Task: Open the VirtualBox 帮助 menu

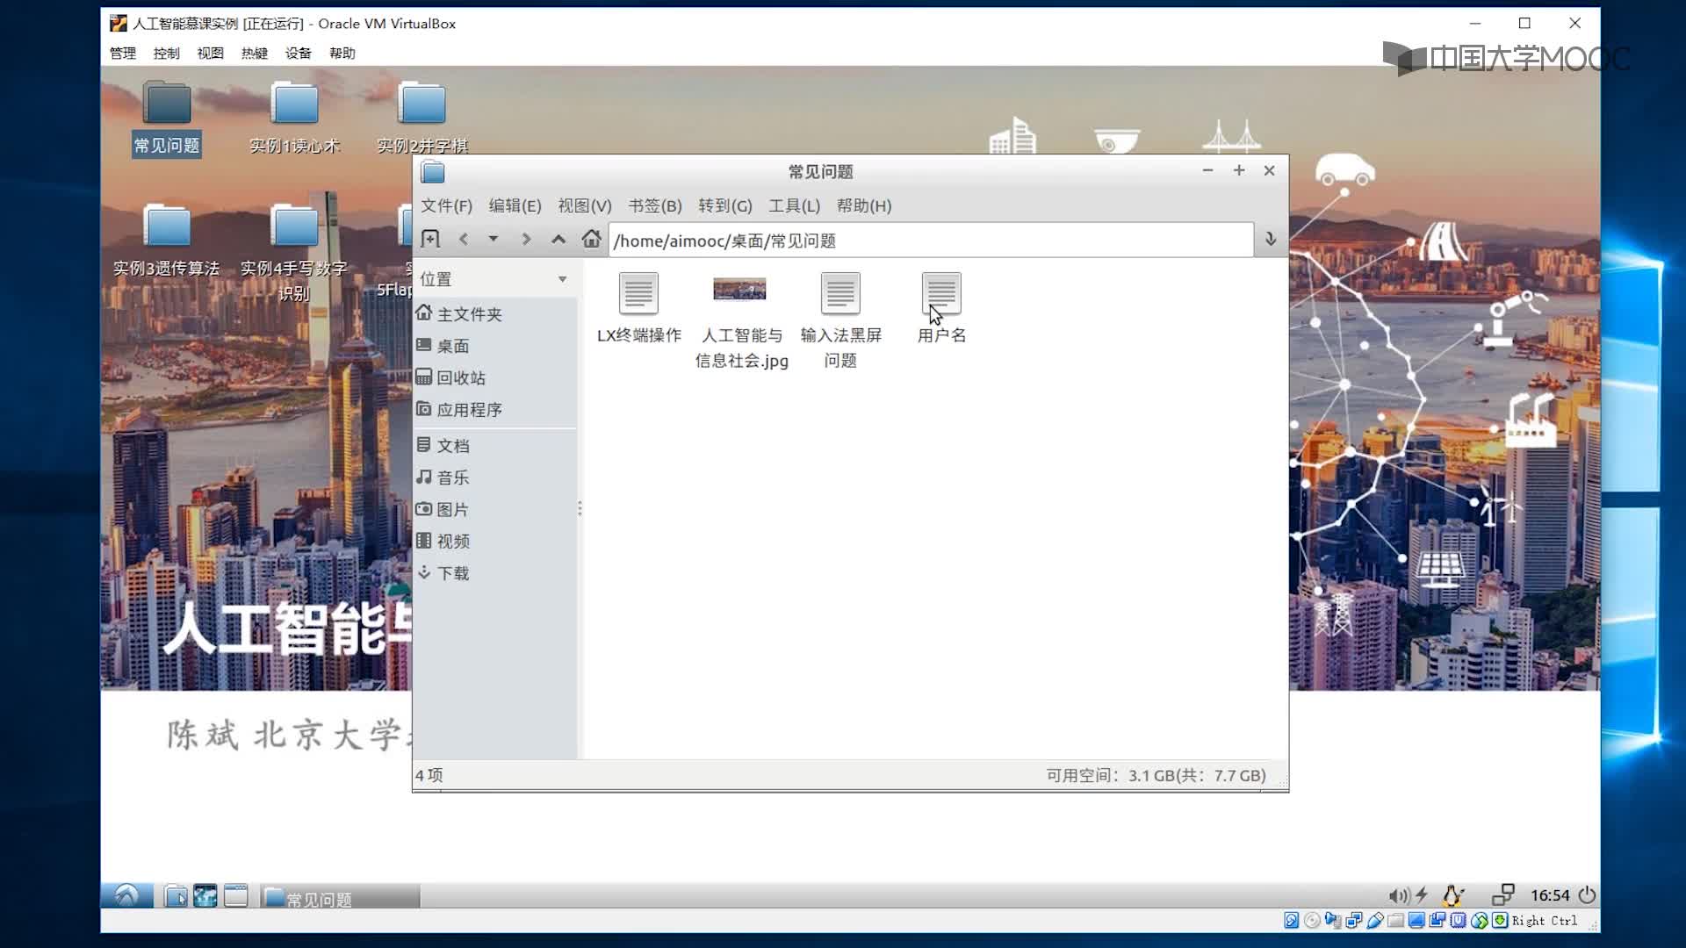Action: pyautogui.click(x=342, y=53)
